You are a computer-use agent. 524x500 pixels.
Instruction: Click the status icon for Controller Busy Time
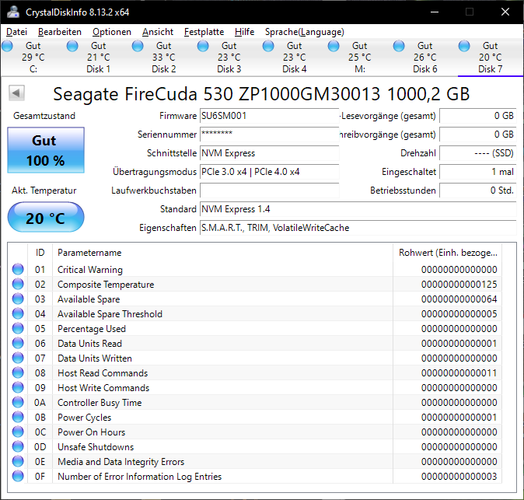[18, 402]
